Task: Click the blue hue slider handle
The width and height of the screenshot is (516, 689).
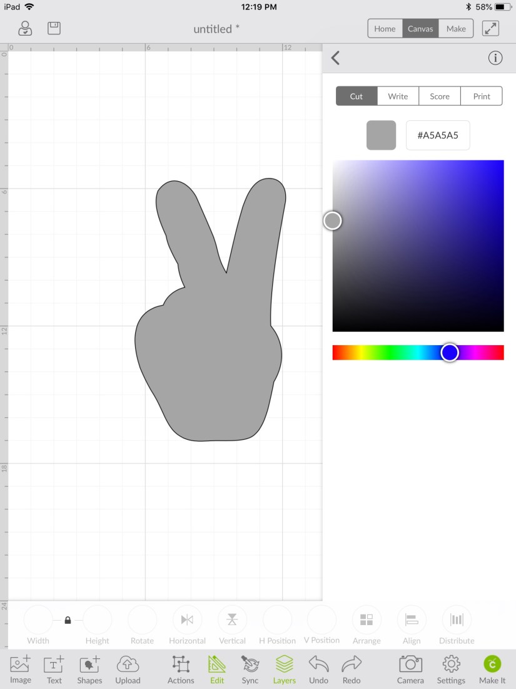Action: click(x=450, y=353)
